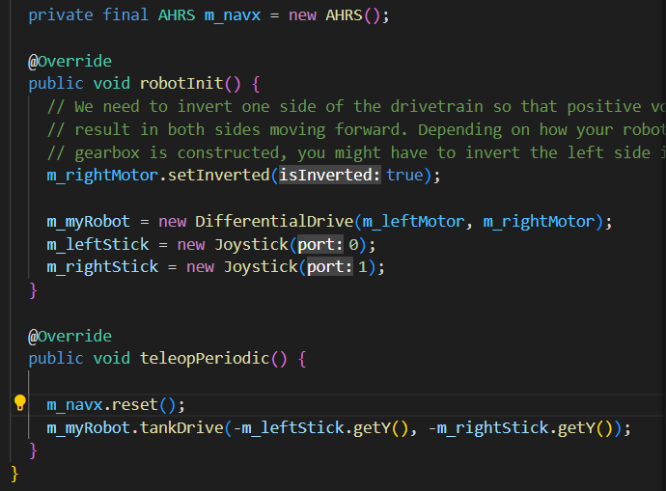Click 'public' keyword before teleopPeriodic
666x491 pixels.
point(56,359)
